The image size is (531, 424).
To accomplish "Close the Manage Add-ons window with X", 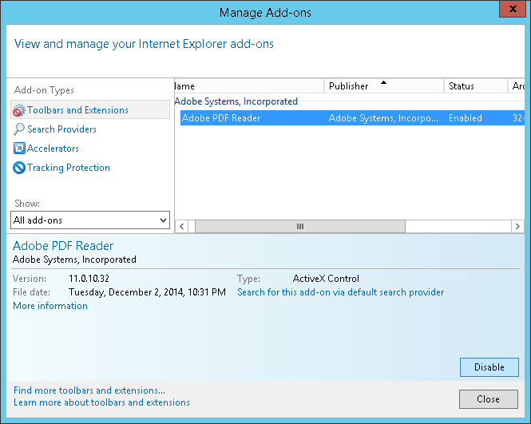I will tap(513, 9).
